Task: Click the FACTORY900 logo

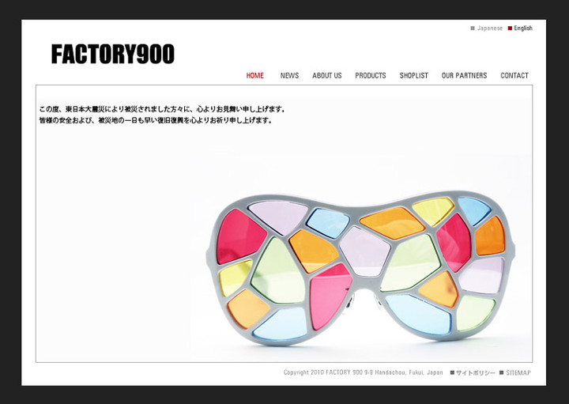Action: (112, 54)
